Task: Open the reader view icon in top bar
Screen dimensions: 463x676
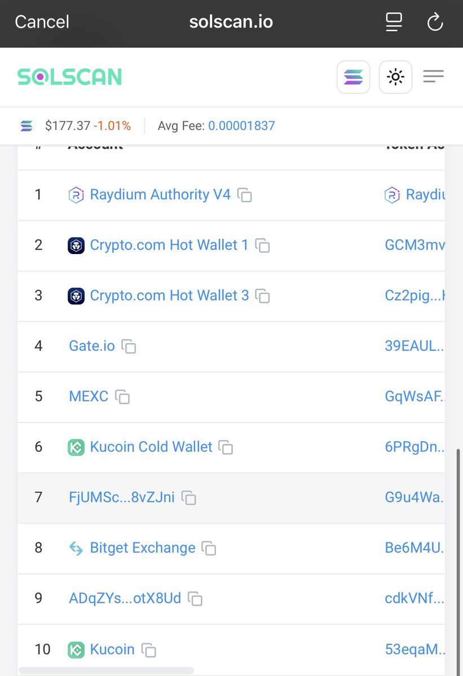Action: pyautogui.click(x=394, y=22)
